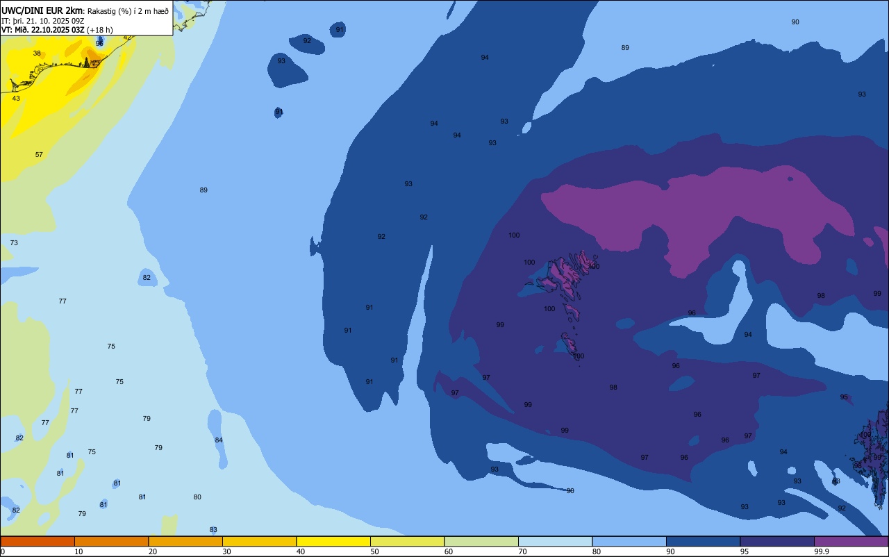Click the 50–60 legend color segment
Viewport: 889px width, 557px height.
(407, 541)
